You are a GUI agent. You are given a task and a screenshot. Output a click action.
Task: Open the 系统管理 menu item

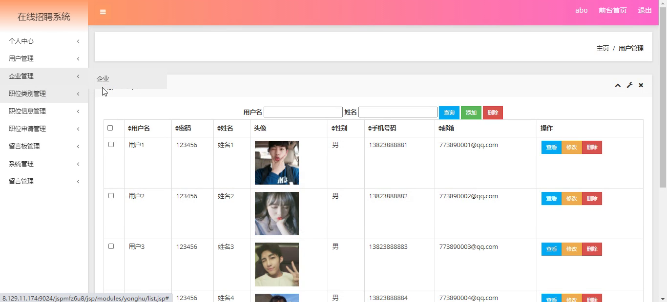[44, 164]
